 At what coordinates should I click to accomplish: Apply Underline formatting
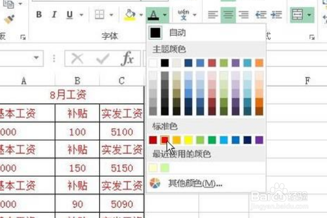pyautogui.click(x=70, y=15)
